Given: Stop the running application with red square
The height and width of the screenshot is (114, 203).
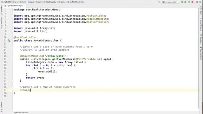Looking at the screenshot, I should 193,2.
